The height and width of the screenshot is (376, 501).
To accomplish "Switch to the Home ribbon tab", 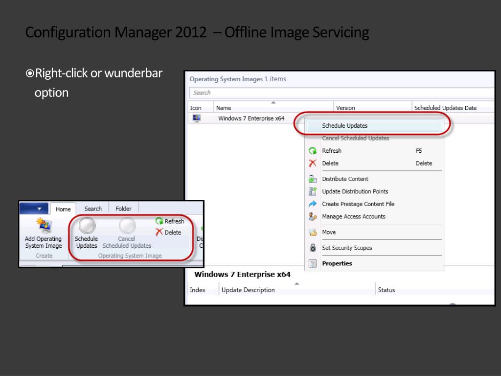I will click(63, 209).
